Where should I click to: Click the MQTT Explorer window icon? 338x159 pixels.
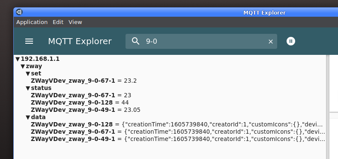19,12
